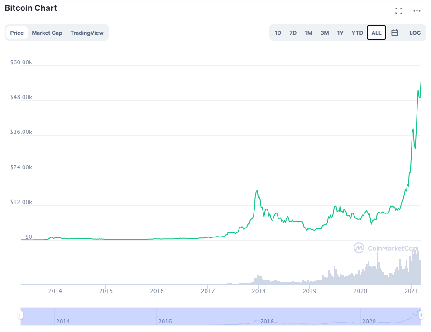Show the 1Y price range
This screenshot has width=431, height=332.
pyautogui.click(x=340, y=33)
